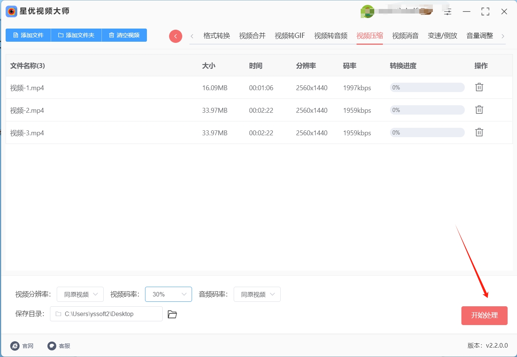This screenshot has height=357, width=517.
Task: Switch to the 视频转GIF tab
Action: pos(290,36)
